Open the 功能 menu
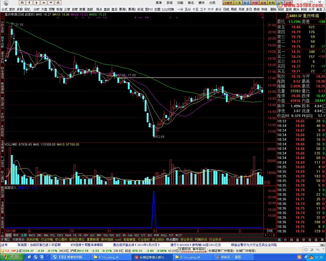326x261 pixels. (x=180, y=3)
